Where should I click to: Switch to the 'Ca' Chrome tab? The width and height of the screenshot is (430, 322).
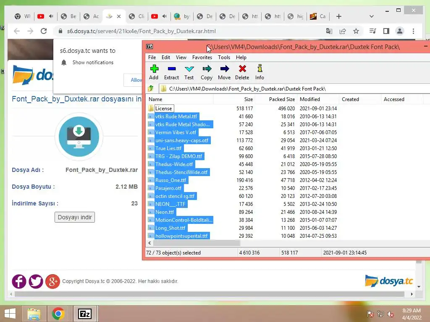click(318, 16)
